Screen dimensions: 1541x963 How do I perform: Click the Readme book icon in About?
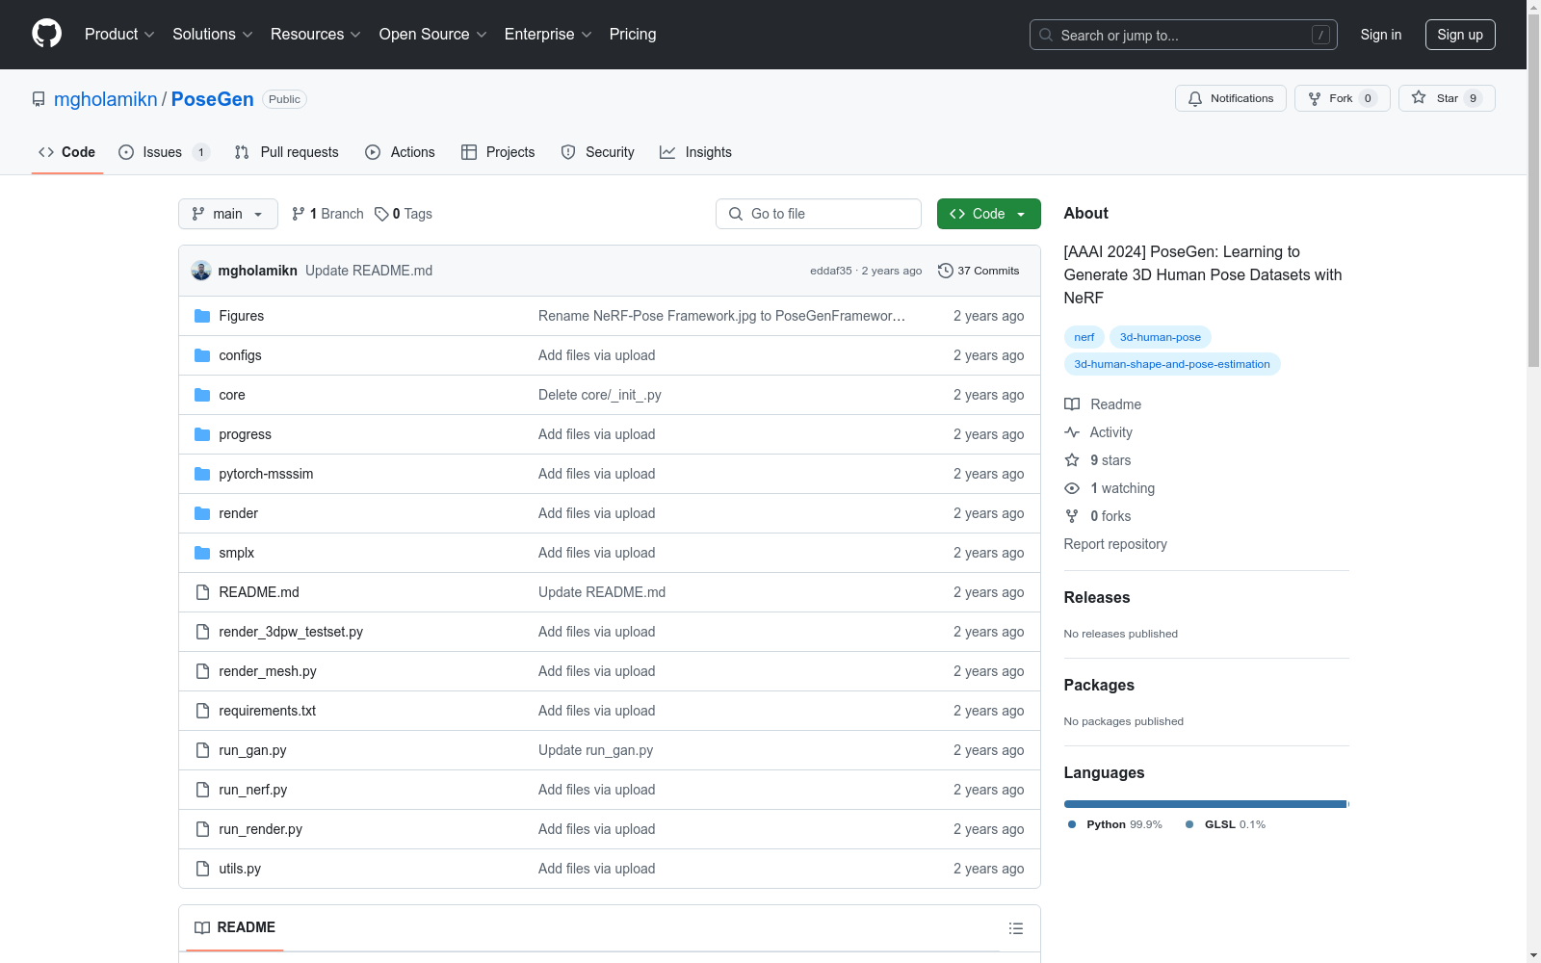pyautogui.click(x=1072, y=404)
